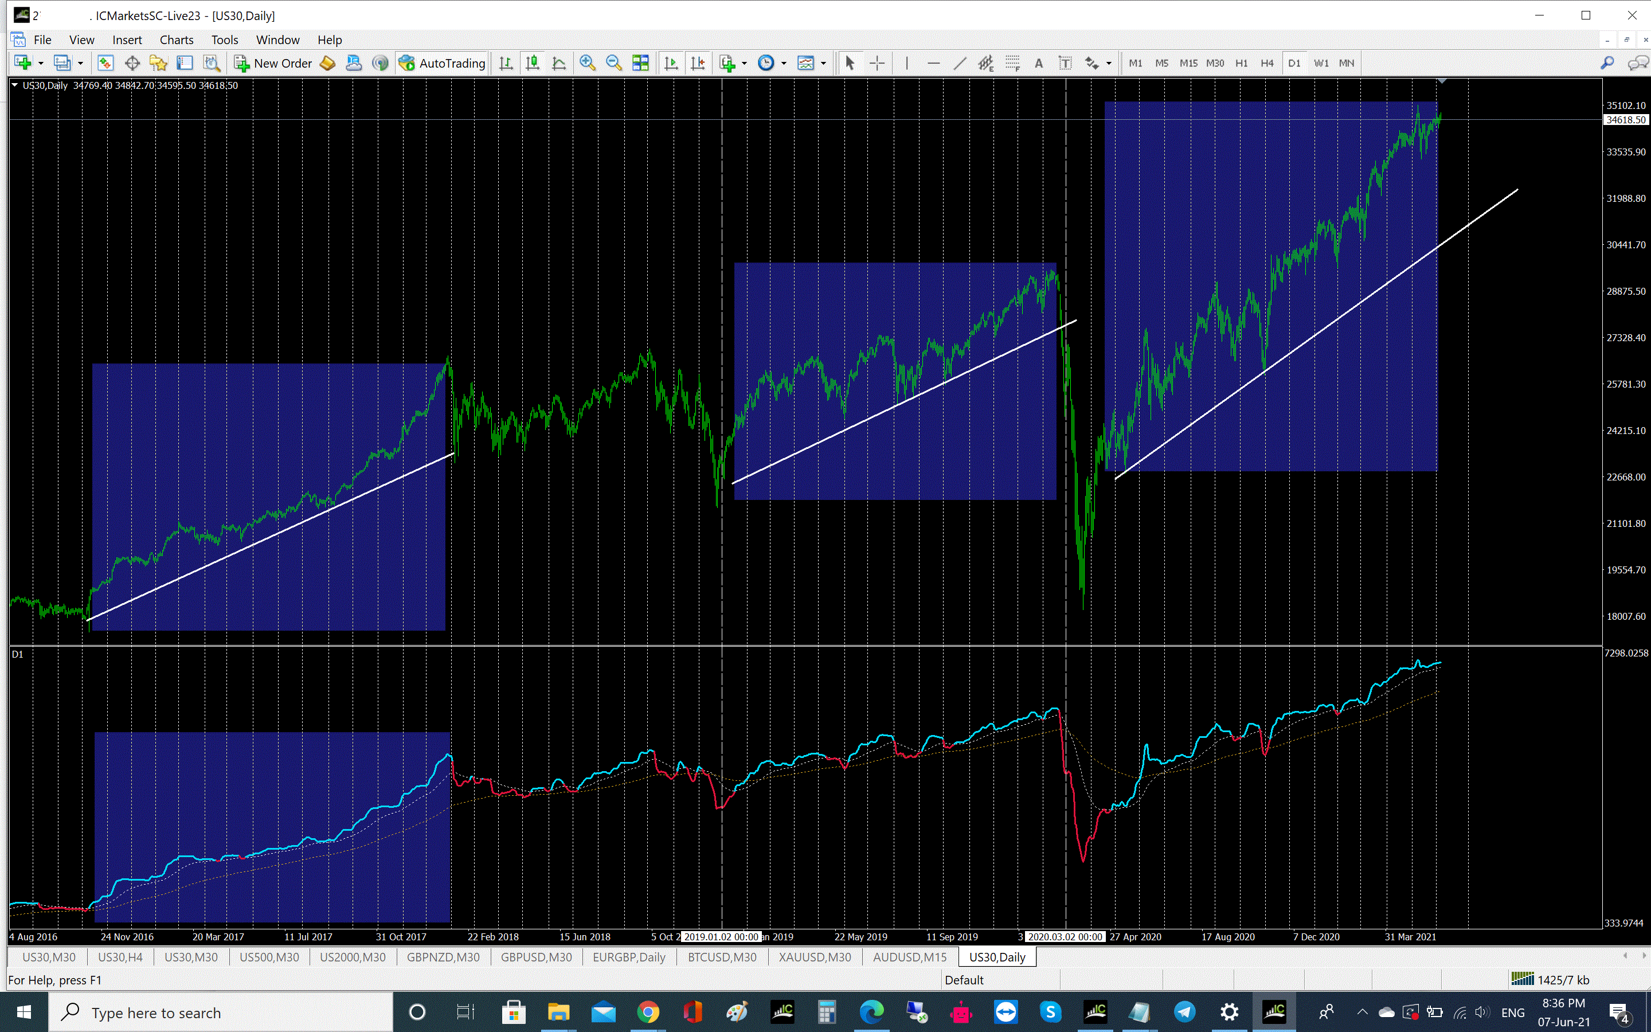Screen dimensions: 1651x1032
Task: Click the Zoom Out magnifier icon
Action: tap(613, 63)
